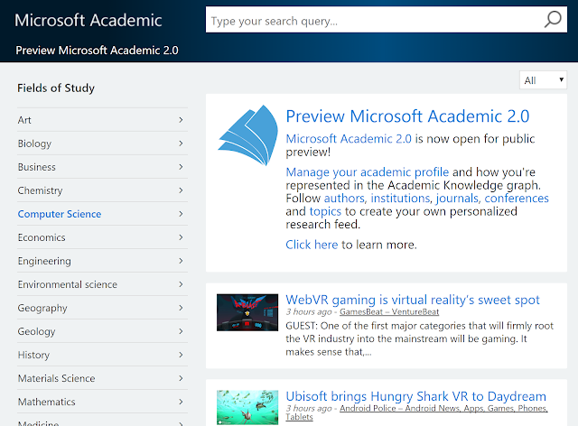The width and height of the screenshot is (578, 426).
Task: Open the GamesBeat – VentureBeat source link
Action: coord(389,311)
